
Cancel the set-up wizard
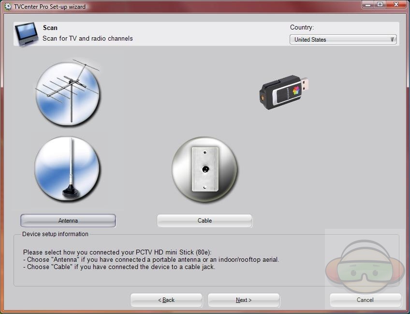pyautogui.click(x=365, y=300)
